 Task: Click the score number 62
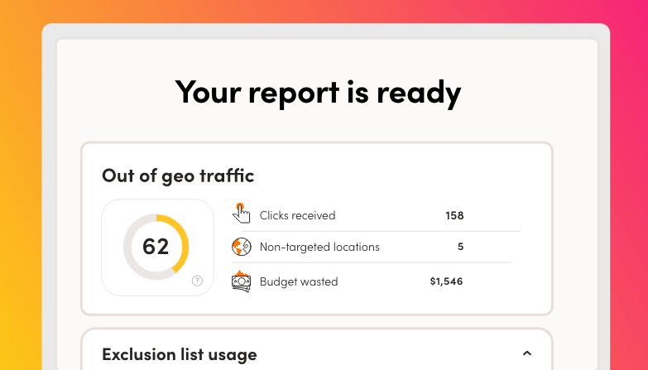(156, 247)
